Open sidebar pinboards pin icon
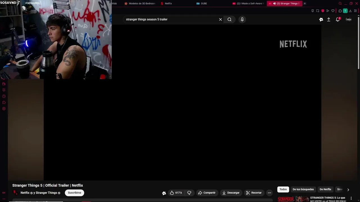 point(4,90)
